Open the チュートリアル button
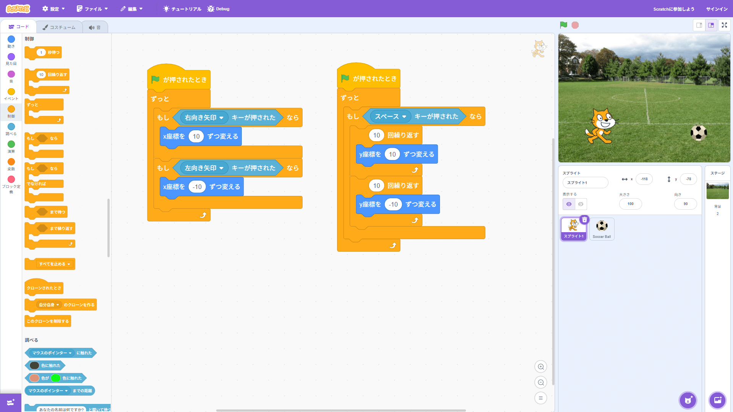The image size is (733, 412). pyautogui.click(x=182, y=9)
